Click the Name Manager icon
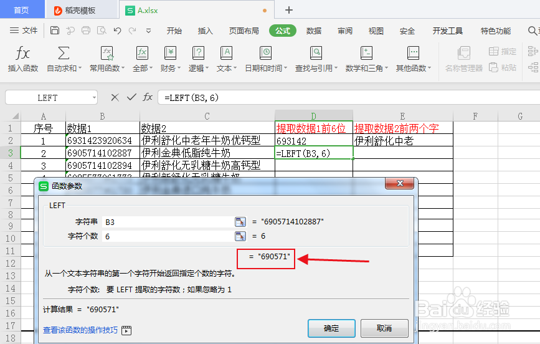This screenshot has height=344, width=540. [x=464, y=54]
